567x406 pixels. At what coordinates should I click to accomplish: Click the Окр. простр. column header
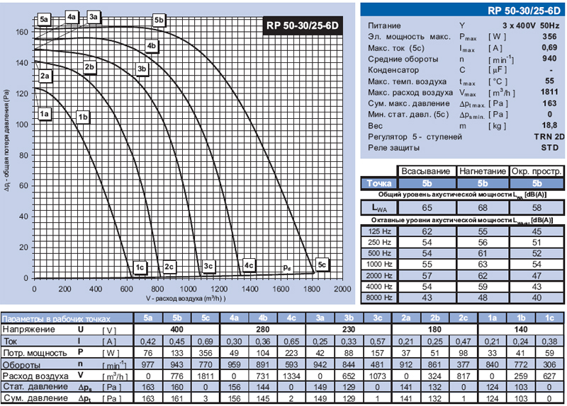click(x=537, y=170)
